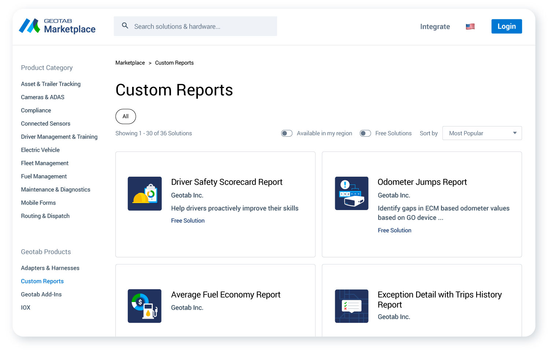Select the All filter chip
This screenshot has width=548, height=353.
coord(126,117)
